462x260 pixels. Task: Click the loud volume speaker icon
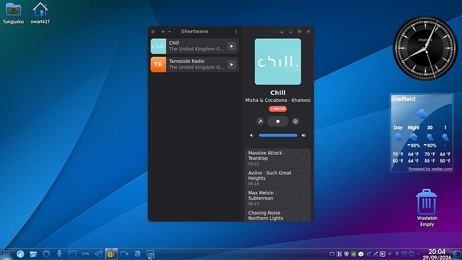click(304, 135)
